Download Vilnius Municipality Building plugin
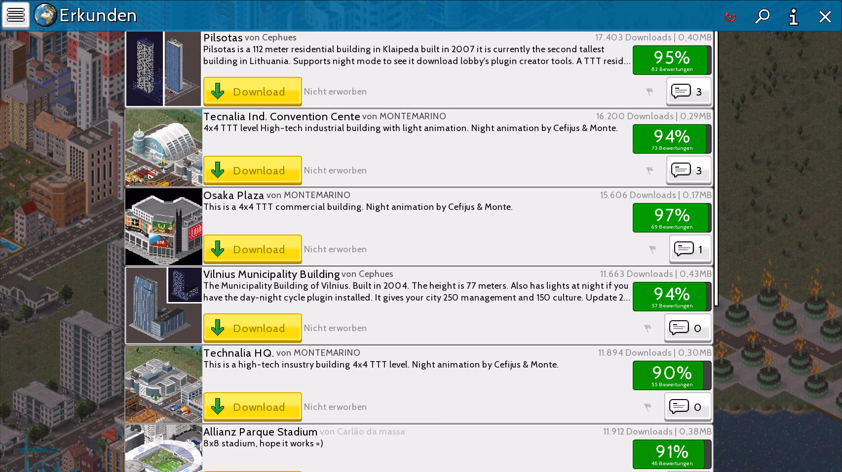842x472 pixels. [252, 328]
